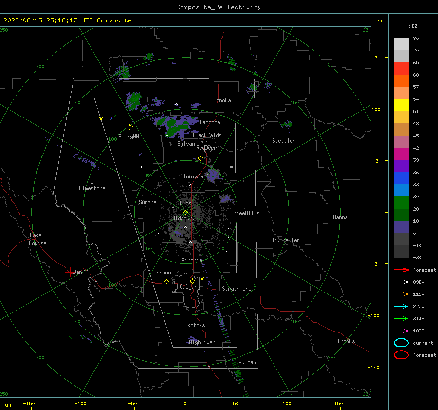Click the Okotoks label on the map
The image size is (438, 410).
(x=195, y=325)
